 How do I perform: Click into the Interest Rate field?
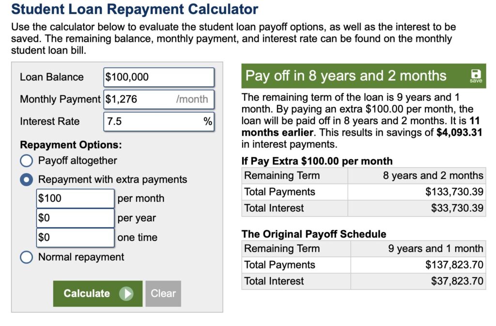pyautogui.click(x=153, y=121)
